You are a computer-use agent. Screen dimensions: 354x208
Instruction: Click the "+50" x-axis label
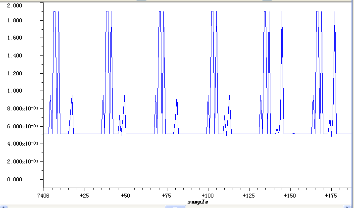(125, 196)
